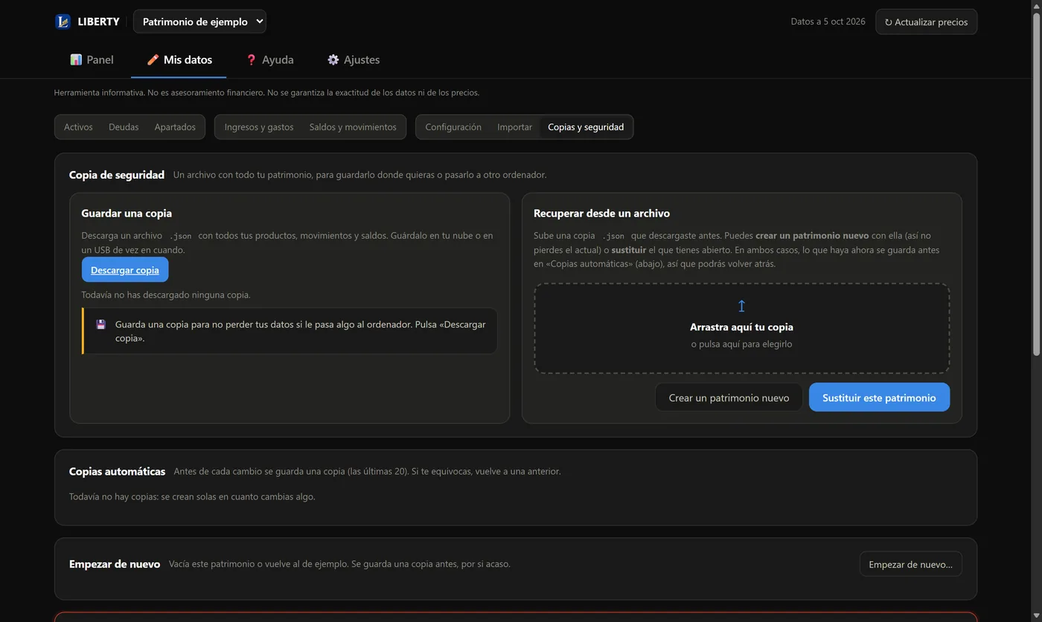
Task: Select Copias y seguridad section
Action: (x=586, y=126)
